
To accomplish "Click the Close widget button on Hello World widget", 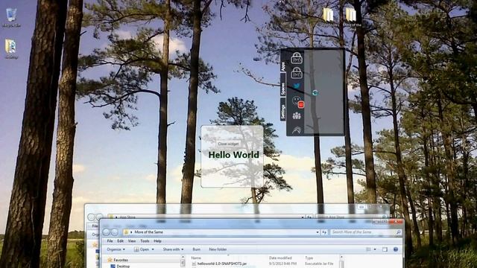I will click(229, 144).
